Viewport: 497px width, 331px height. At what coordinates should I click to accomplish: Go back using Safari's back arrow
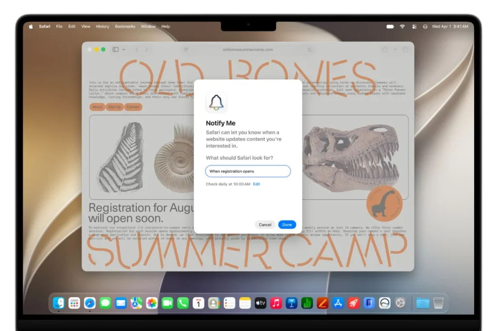pos(137,49)
